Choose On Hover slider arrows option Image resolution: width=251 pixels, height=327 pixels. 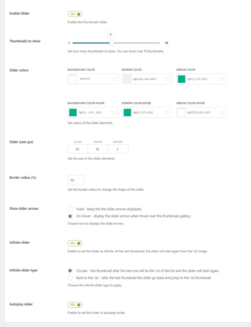[x=70, y=216]
